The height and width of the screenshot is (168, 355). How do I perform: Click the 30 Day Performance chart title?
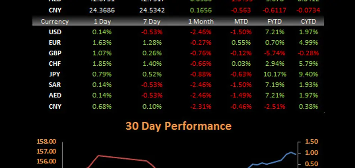178,126
